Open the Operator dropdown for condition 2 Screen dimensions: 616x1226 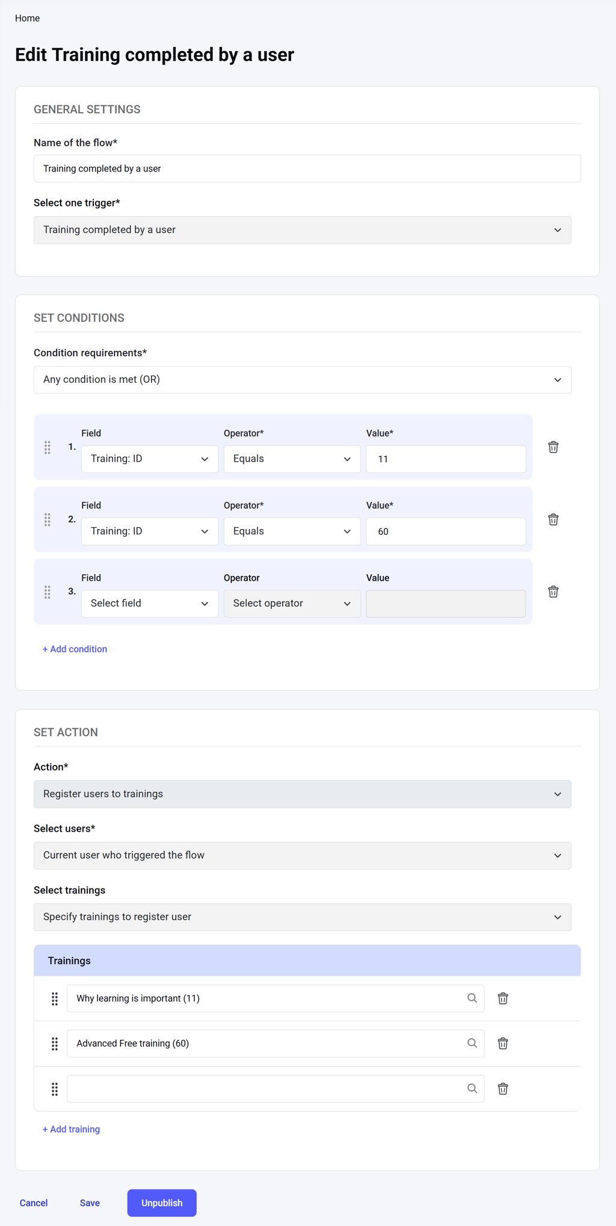click(292, 531)
